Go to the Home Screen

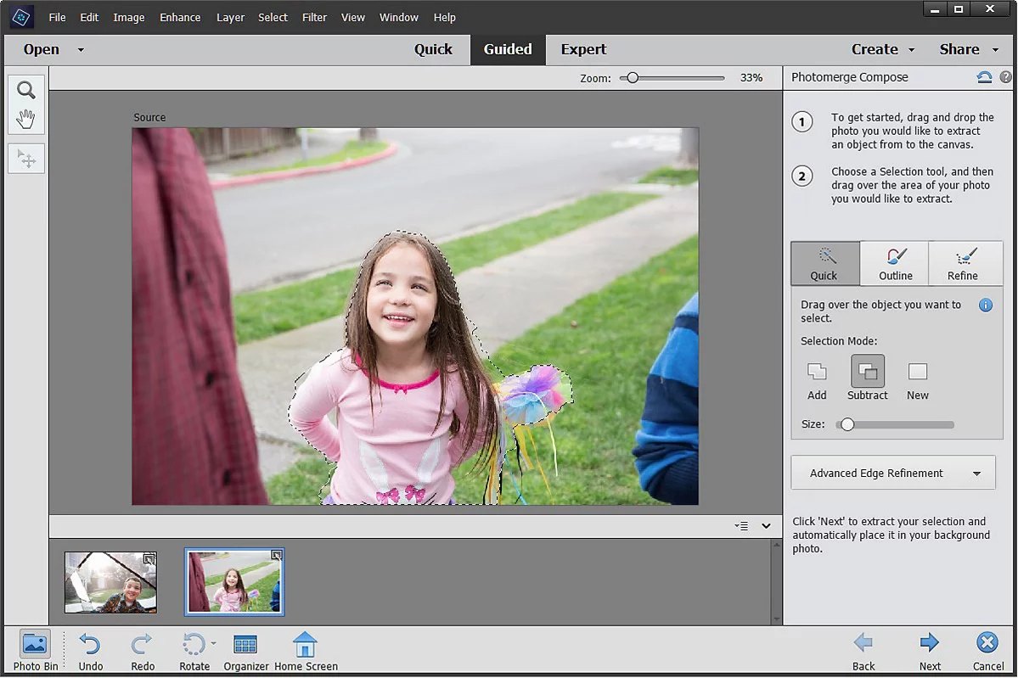[305, 645]
